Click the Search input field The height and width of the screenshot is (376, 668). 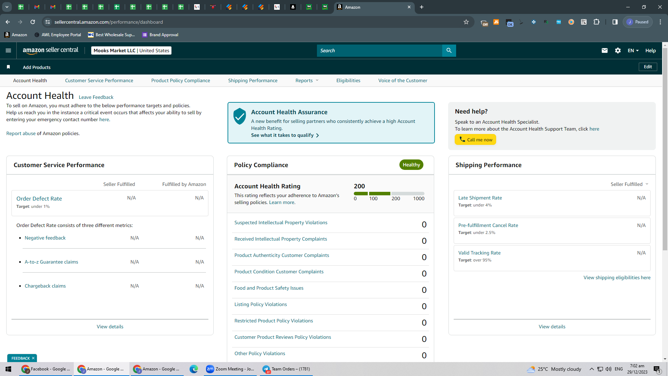pyautogui.click(x=379, y=50)
